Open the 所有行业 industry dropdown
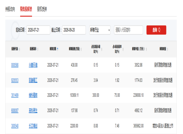Screen dimensions: 183x134 100,30
